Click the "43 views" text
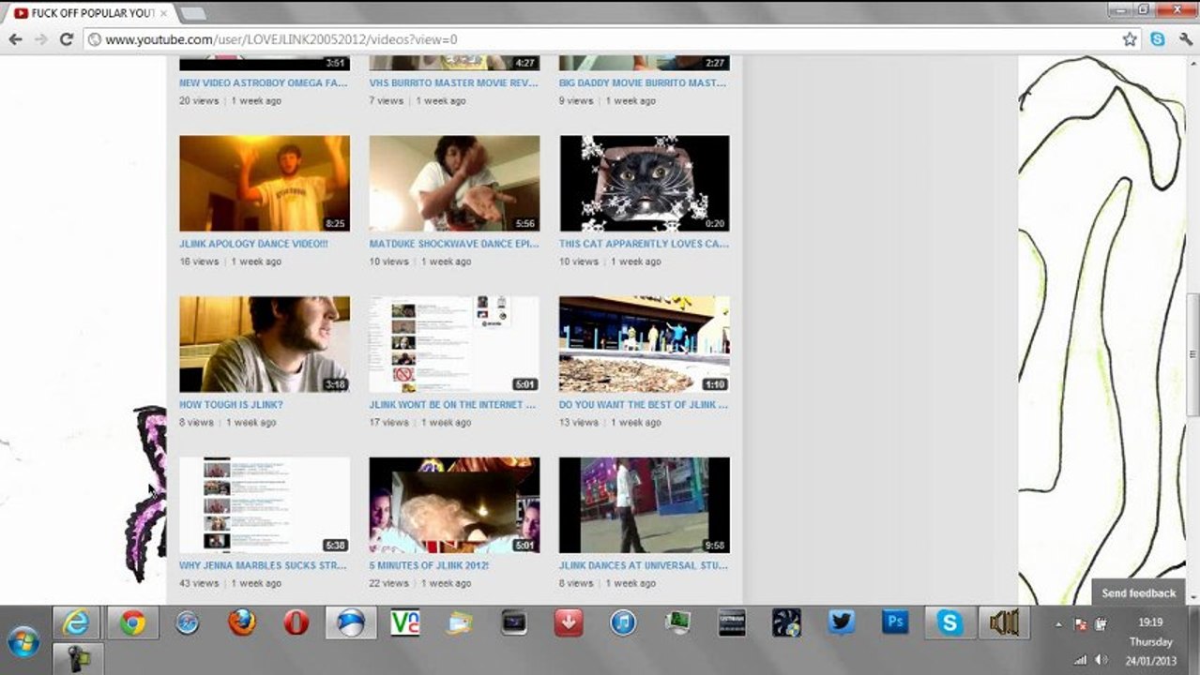Image resolution: width=1200 pixels, height=675 pixels. point(199,583)
